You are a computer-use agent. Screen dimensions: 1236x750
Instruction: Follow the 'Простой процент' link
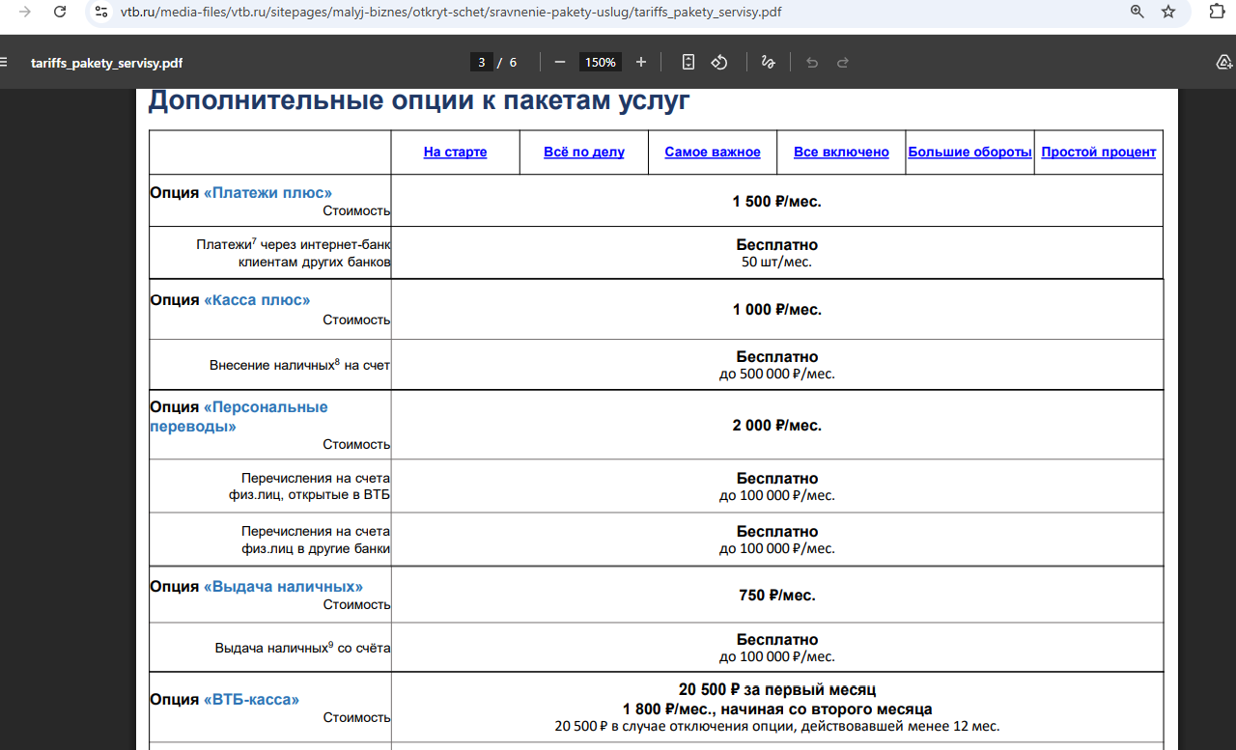(1098, 153)
